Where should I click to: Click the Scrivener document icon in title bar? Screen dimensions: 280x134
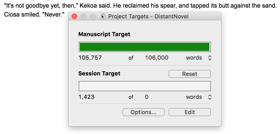pos(103,17)
